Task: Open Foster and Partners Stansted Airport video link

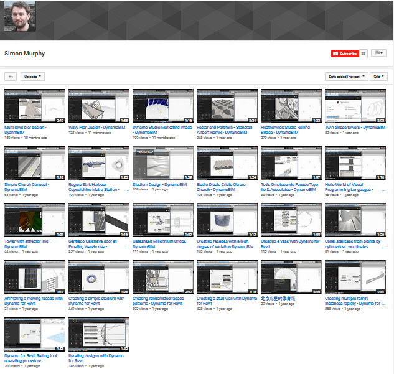Action: 224,129
